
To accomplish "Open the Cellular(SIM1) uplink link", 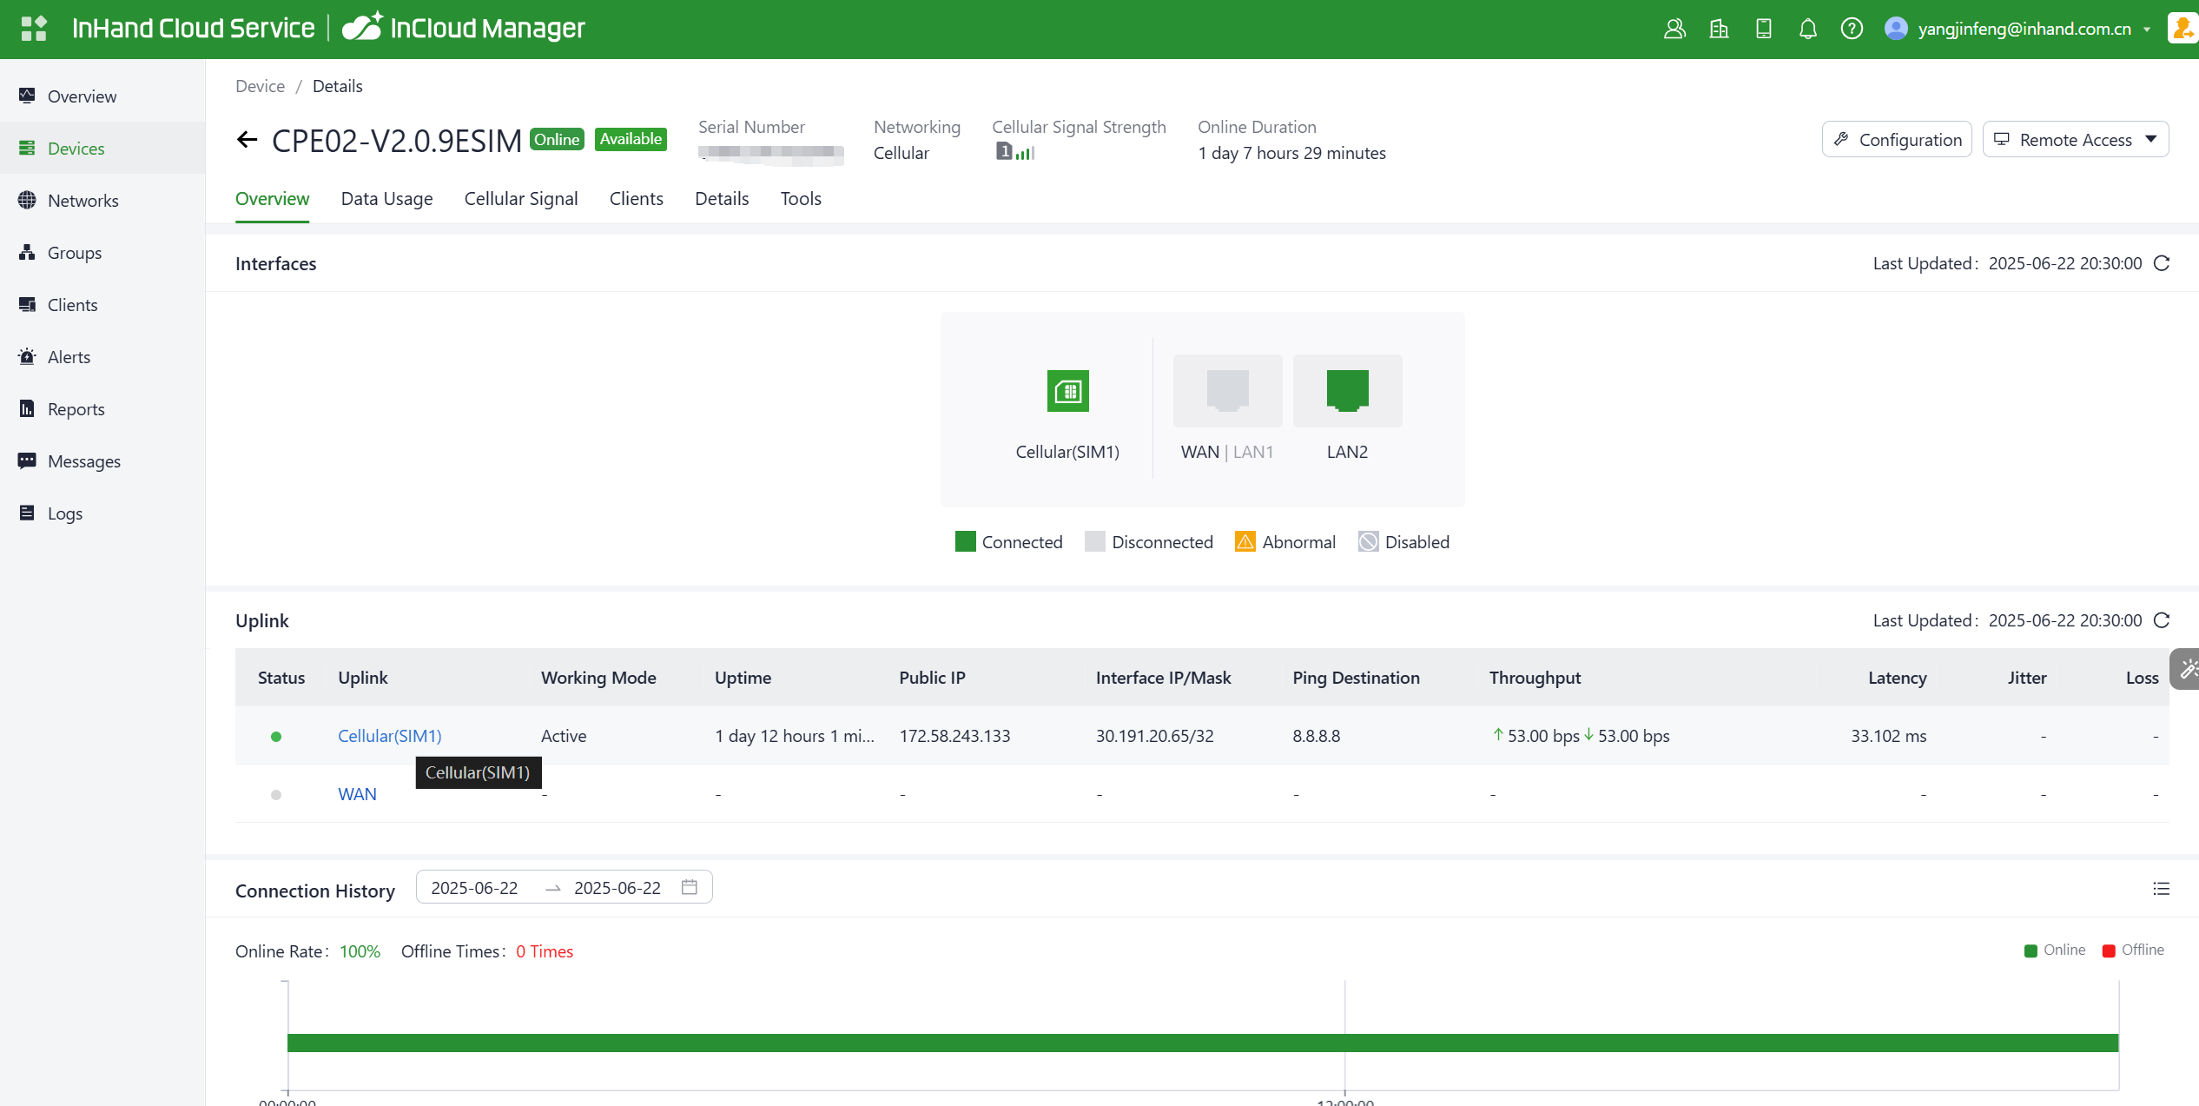I will coord(389,736).
